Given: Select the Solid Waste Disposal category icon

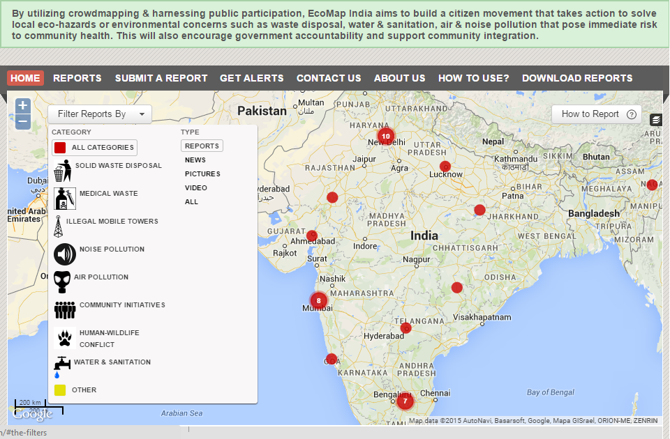Looking at the screenshot, I should point(64,170).
